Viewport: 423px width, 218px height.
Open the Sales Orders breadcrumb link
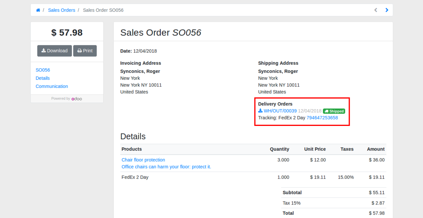[x=61, y=10]
